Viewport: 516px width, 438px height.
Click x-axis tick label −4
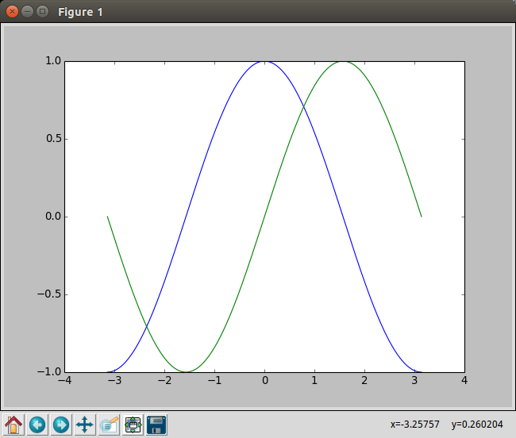point(64,380)
